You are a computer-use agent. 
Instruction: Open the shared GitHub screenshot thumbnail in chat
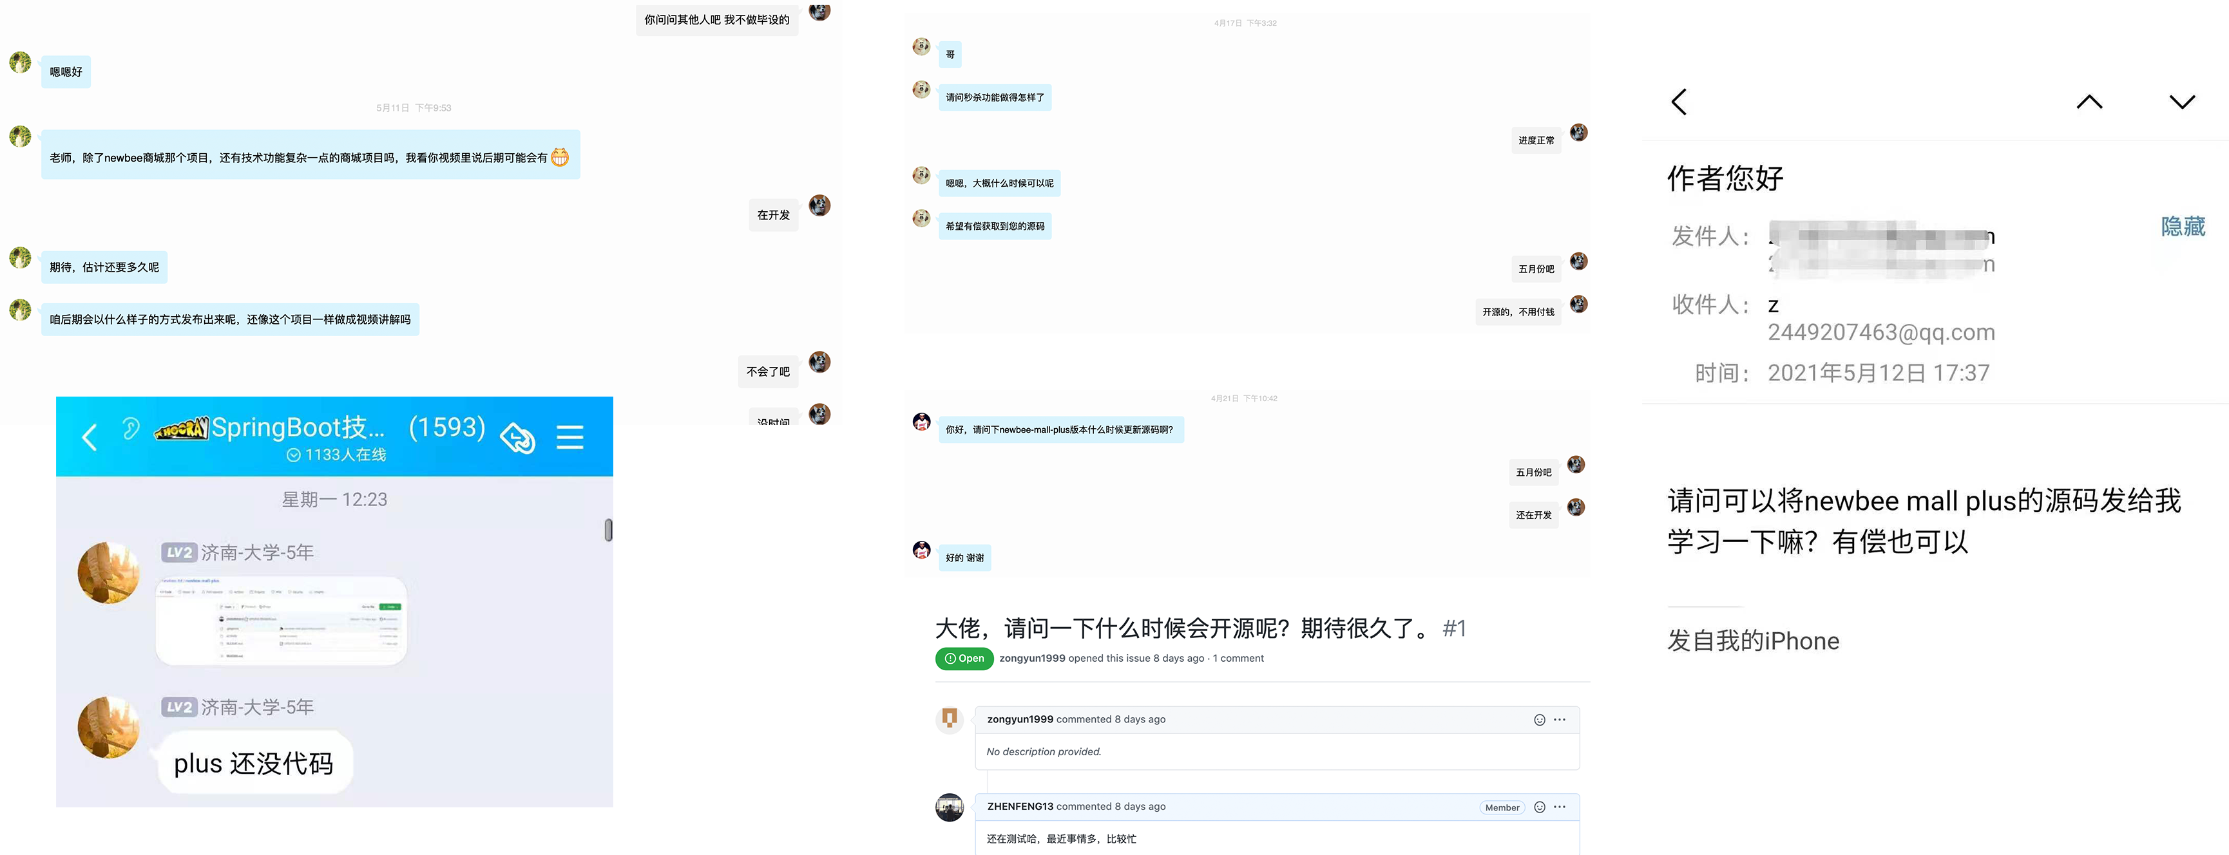coord(282,620)
